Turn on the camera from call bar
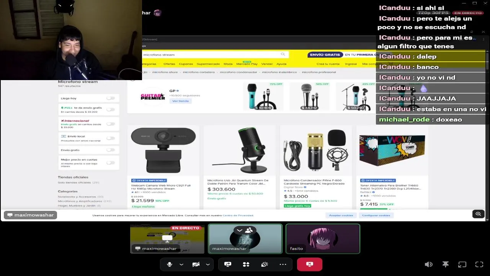Viewport: 490px width, 276px height. pyautogui.click(x=196, y=264)
